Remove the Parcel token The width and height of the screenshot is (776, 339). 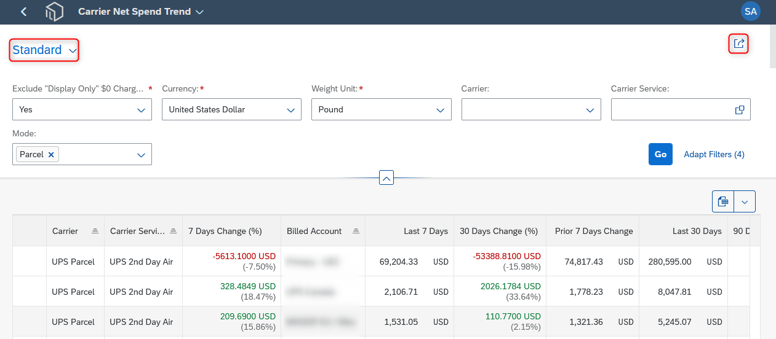(x=51, y=155)
